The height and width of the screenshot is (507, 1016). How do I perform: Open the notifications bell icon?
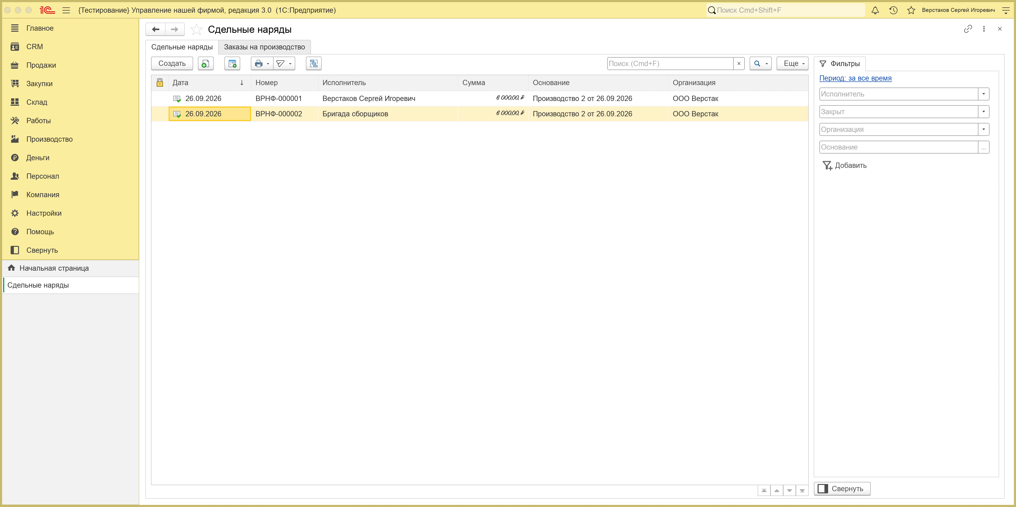click(875, 10)
